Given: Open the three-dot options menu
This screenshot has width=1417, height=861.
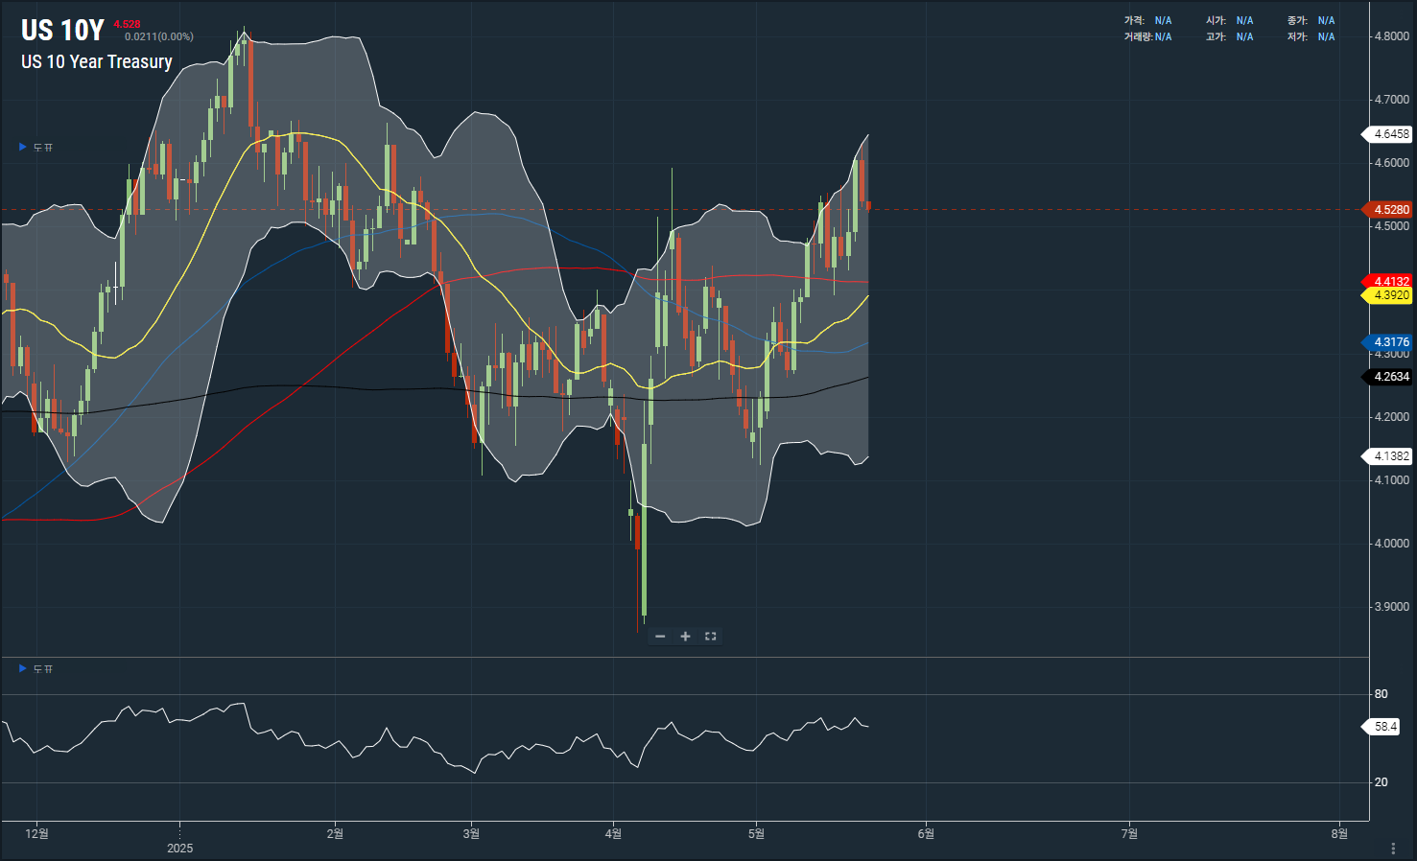Looking at the screenshot, I should [x=1393, y=849].
